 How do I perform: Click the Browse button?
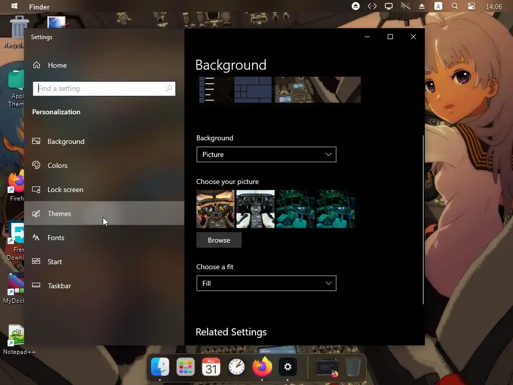pos(219,240)
